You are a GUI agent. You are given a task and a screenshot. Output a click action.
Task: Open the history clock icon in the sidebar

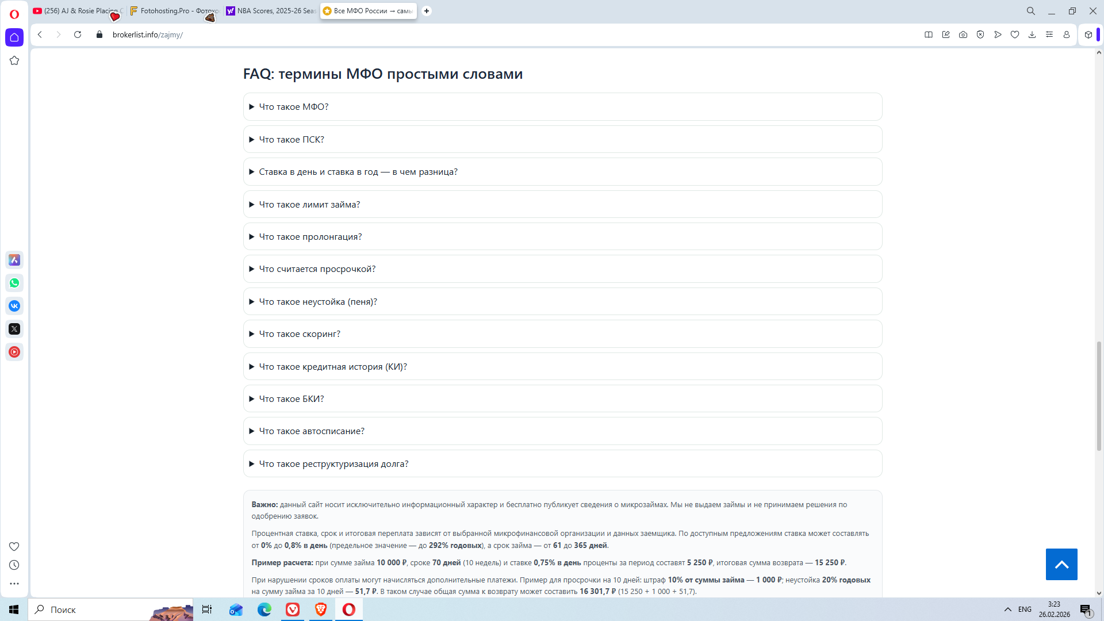[x=14, y=565]
